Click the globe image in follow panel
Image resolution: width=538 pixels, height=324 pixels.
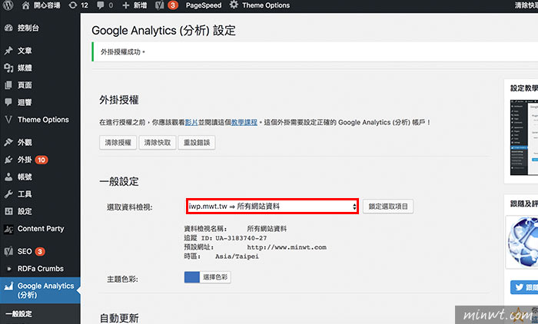[x=522, y=243]
